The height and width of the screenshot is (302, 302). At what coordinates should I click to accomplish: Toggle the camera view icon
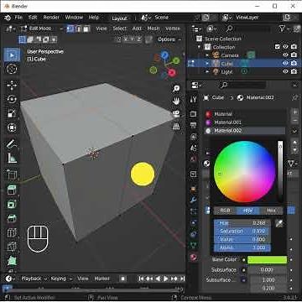coord(176,114)
